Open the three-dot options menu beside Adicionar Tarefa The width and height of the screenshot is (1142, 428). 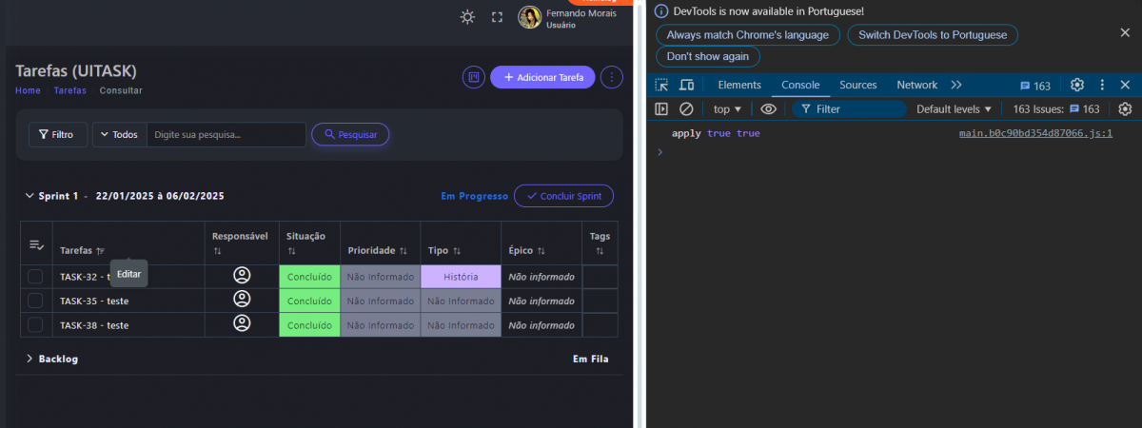[613, 77]
